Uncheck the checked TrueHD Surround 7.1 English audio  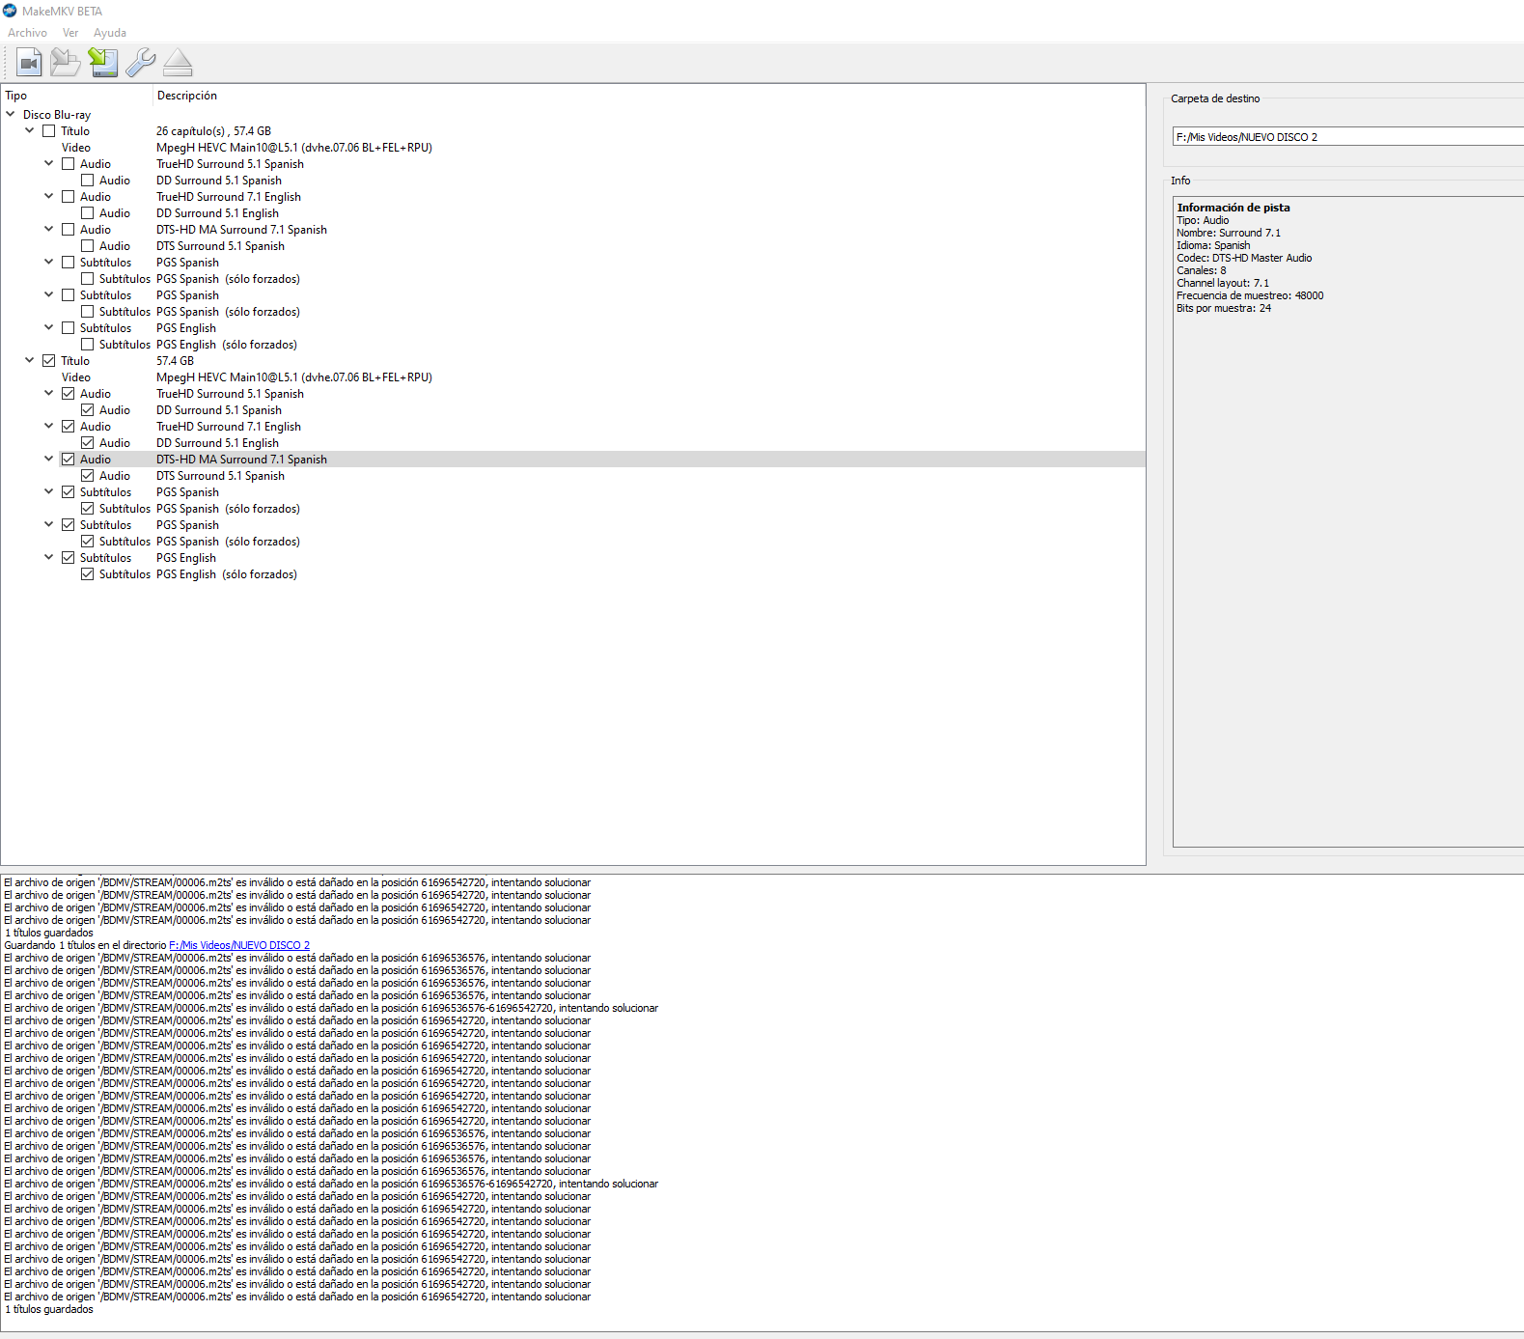coord(69,427)
